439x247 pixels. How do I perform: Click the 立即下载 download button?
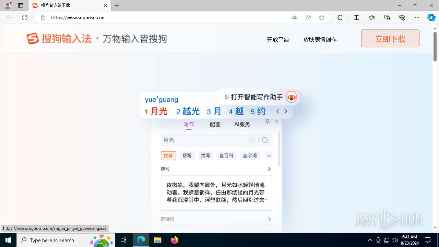coord(390,38)
